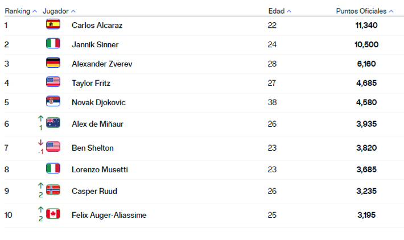Click the Norway flag beside Casper Ruud
Image resolution: width=404 pixels, height=240 pixels.
53,190
